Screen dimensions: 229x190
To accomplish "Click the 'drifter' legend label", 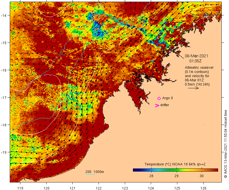I will (x=164, y=105).
